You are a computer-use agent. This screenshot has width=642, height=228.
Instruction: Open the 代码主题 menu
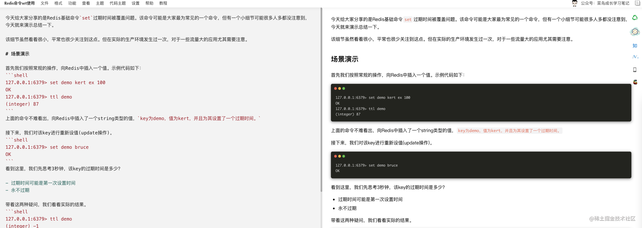118,3
